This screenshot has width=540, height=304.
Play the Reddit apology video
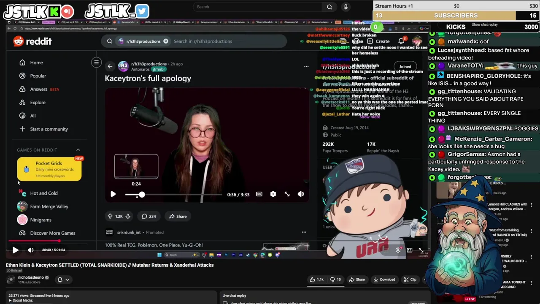(x=113, y=194)
